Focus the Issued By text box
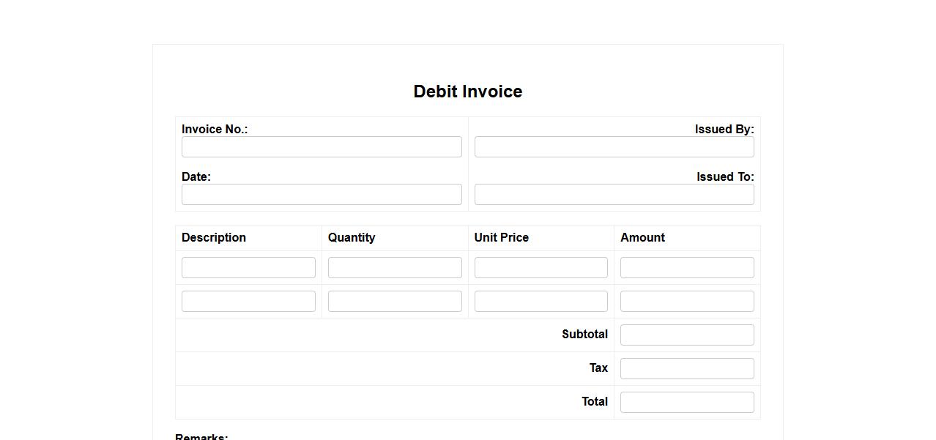936x440 pixels. (x=614, y=146)
